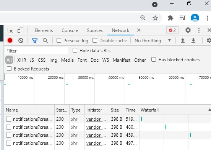Enable the Preserve log checkbox

pos(59,40)
